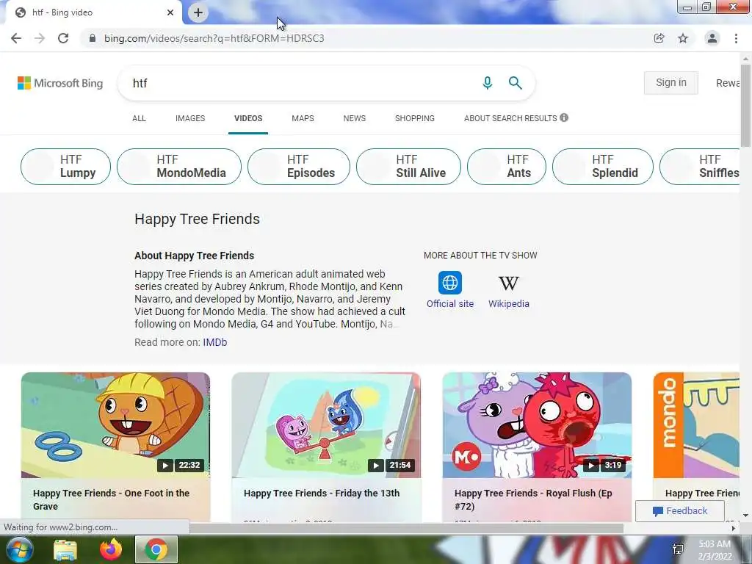
Task: Open the Chrome profile avatar icon
Action: click(x=712, y=38)
